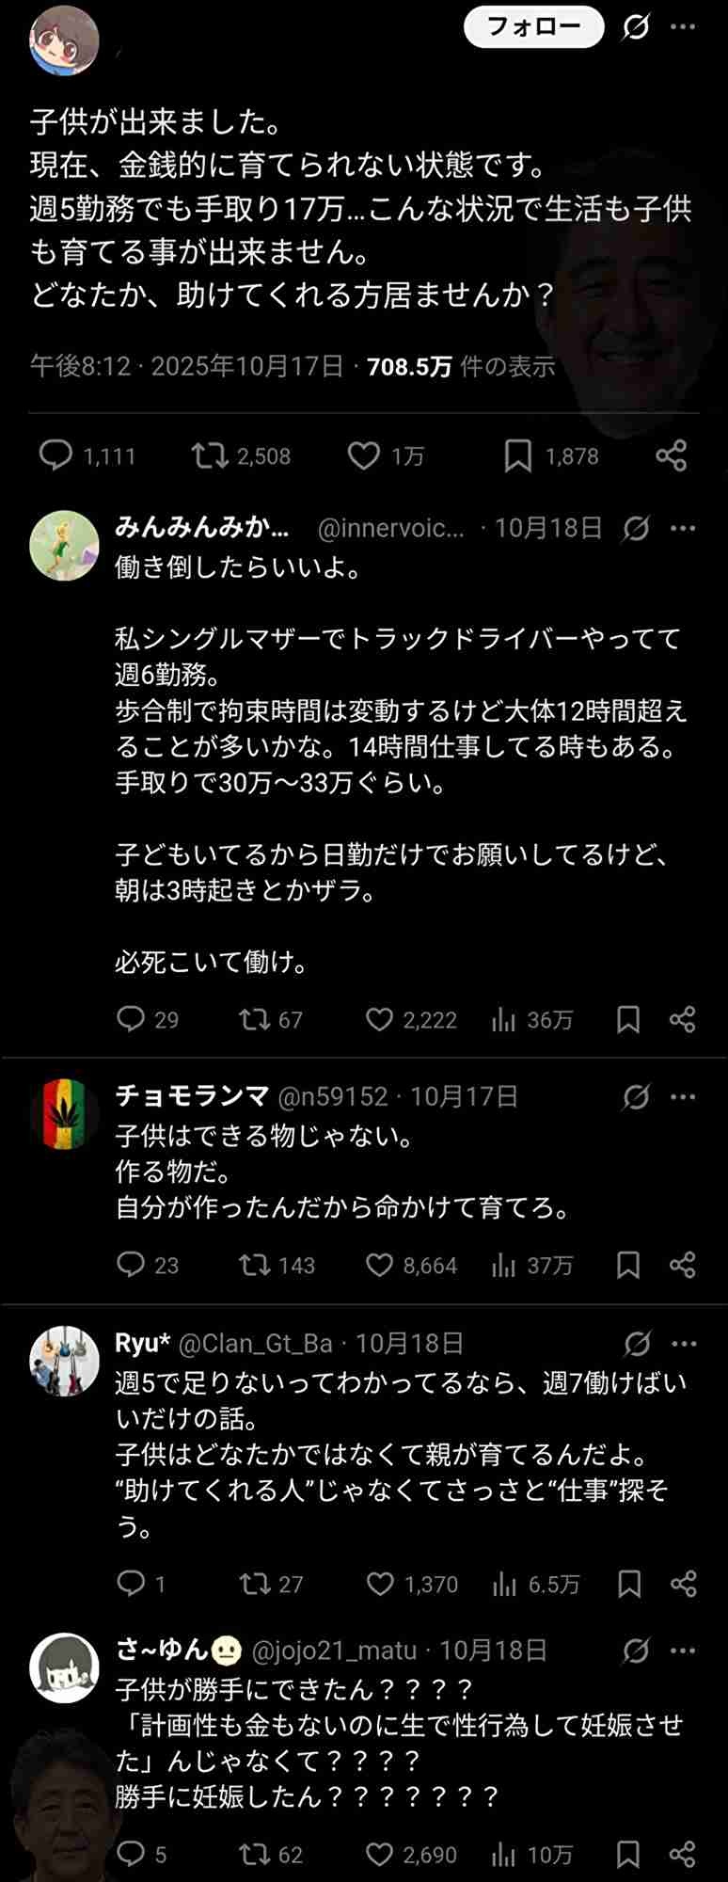The image size is (728, 1882).
Task: Open the @jojo21_matu handle
Action: click(335, 1650)
